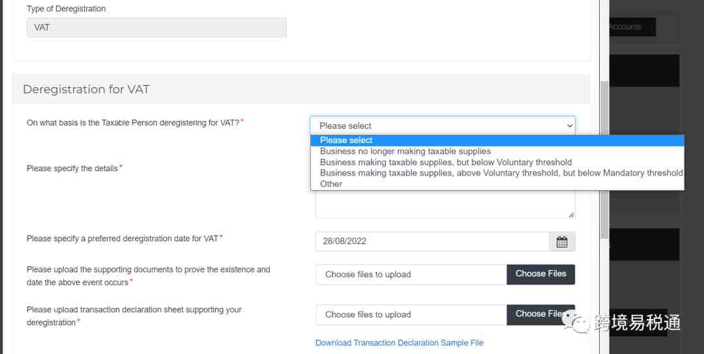
Task: Click the transaction declaration upload field
Action: pyautogui.click(x=411, y=315)
